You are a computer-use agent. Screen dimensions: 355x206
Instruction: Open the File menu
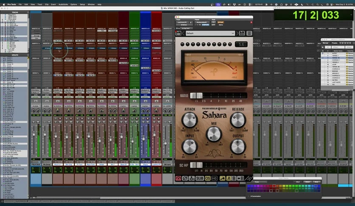point(20,4)
